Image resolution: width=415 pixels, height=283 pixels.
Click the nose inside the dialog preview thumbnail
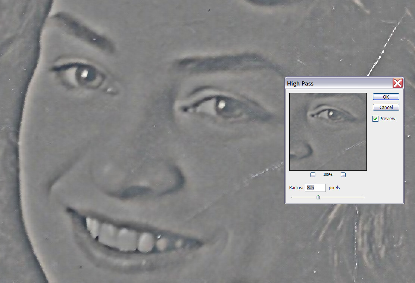pos(301,150)
